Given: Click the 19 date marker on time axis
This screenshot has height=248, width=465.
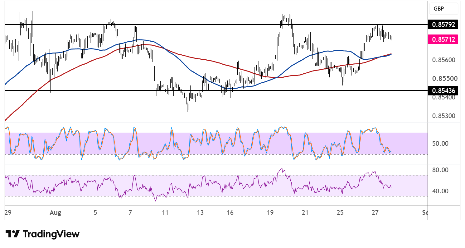Looking at the screenshot, I should tap(270, 213).
